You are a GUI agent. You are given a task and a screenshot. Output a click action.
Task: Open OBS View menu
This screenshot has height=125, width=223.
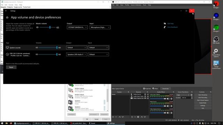122,5
